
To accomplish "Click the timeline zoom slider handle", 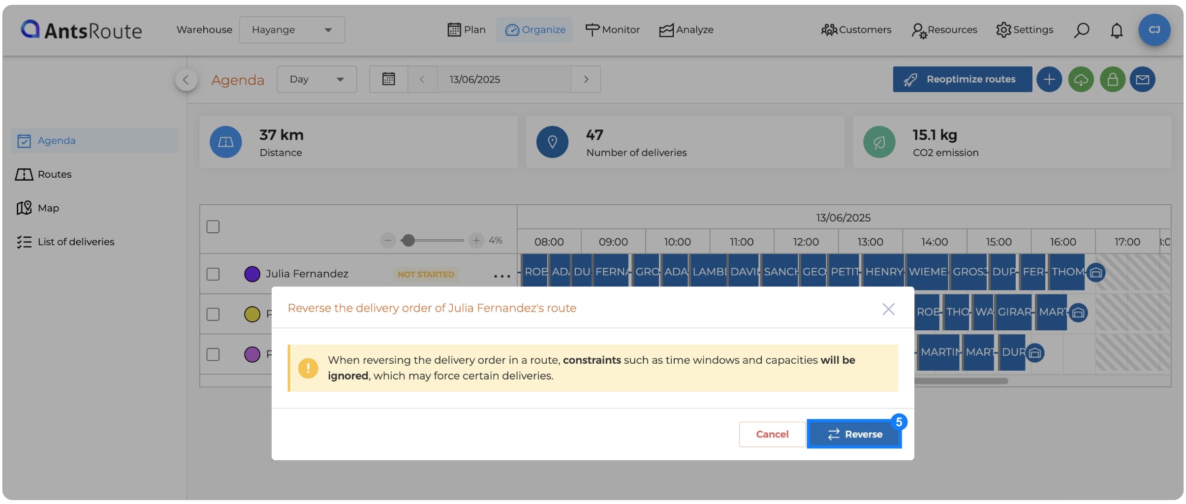I will pyautogui.click(x=408, y=240).
